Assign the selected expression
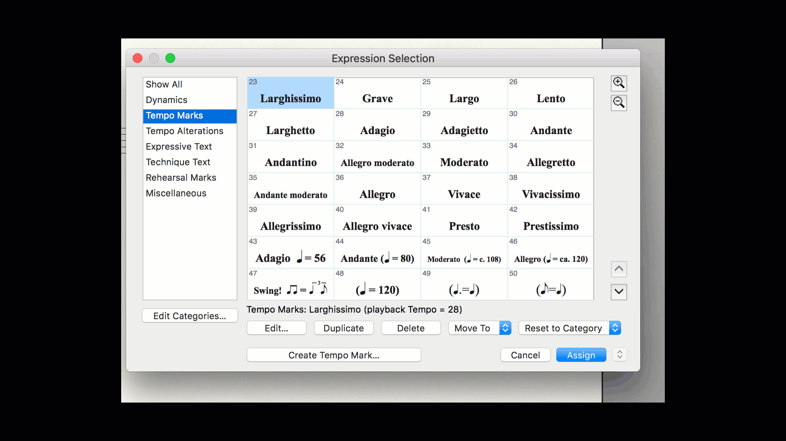The height and width of the screenshot is (441, 786). (581, 355)
